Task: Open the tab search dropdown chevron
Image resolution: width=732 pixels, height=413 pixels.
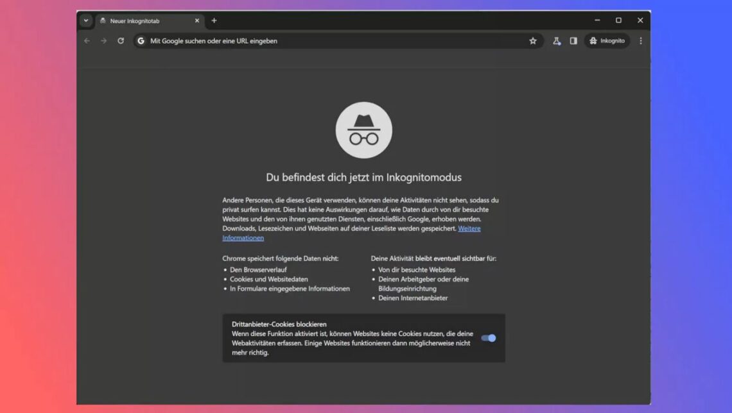Action: (x=86, y=21)
